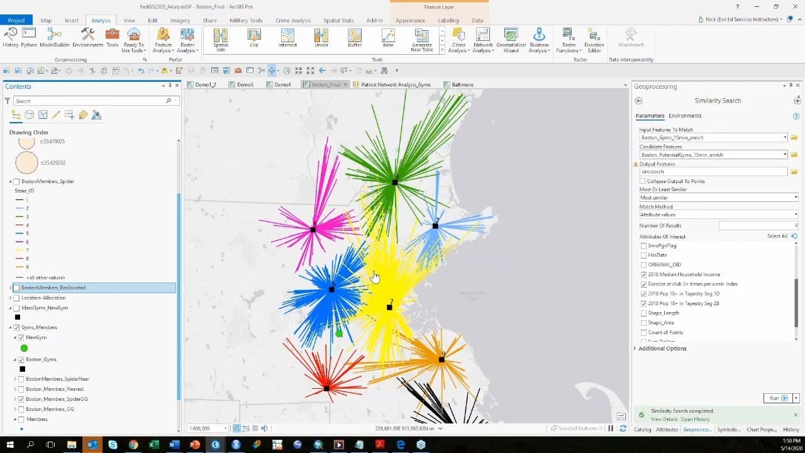Switch to the Baltimore map tab
Screen dimensions: 805x453
click(462, 84)
